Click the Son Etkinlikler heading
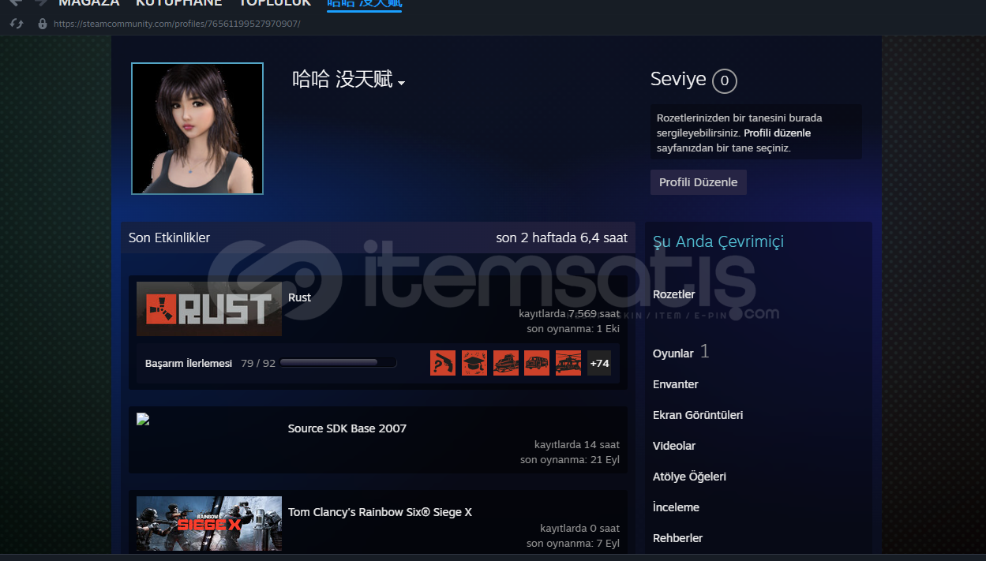 (169, 237)
